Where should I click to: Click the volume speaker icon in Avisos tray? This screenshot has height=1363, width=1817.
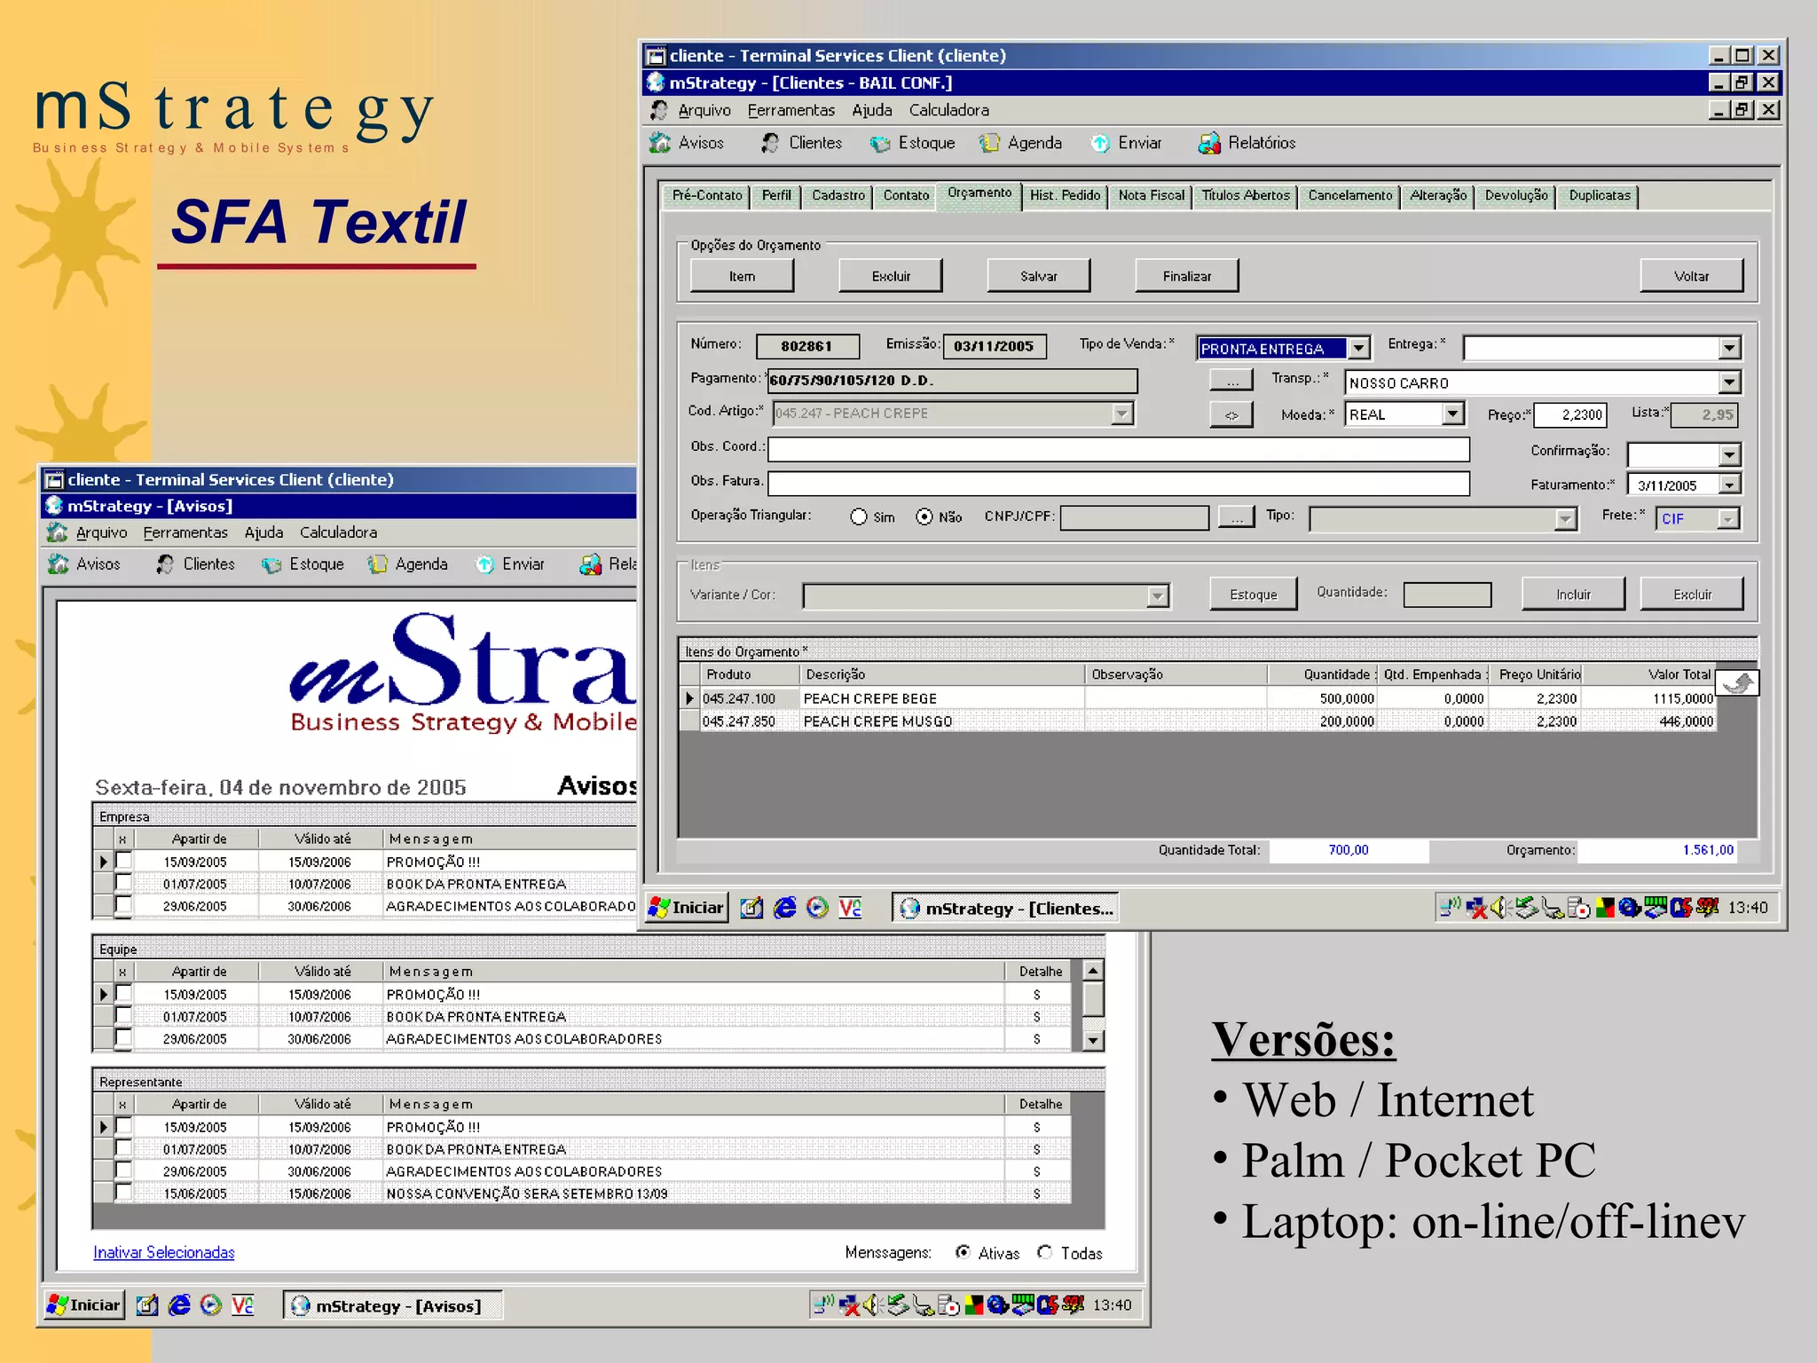click(870, 1305)
